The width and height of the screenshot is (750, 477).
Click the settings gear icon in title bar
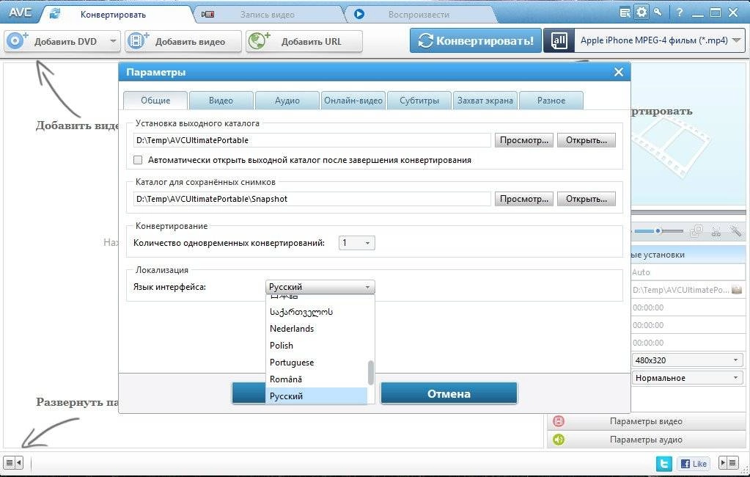(x=641, y=12)
